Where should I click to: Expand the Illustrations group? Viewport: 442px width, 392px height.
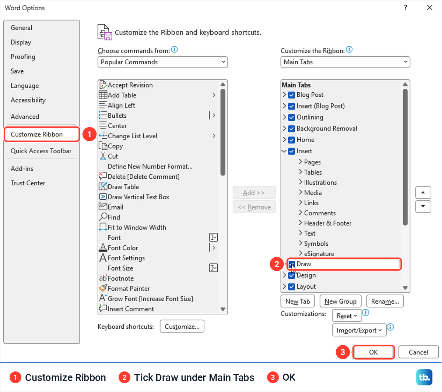point(301,182)
